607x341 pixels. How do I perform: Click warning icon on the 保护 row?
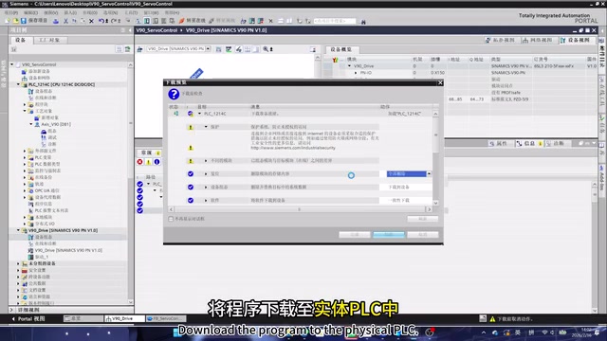(x=191, y=127)
